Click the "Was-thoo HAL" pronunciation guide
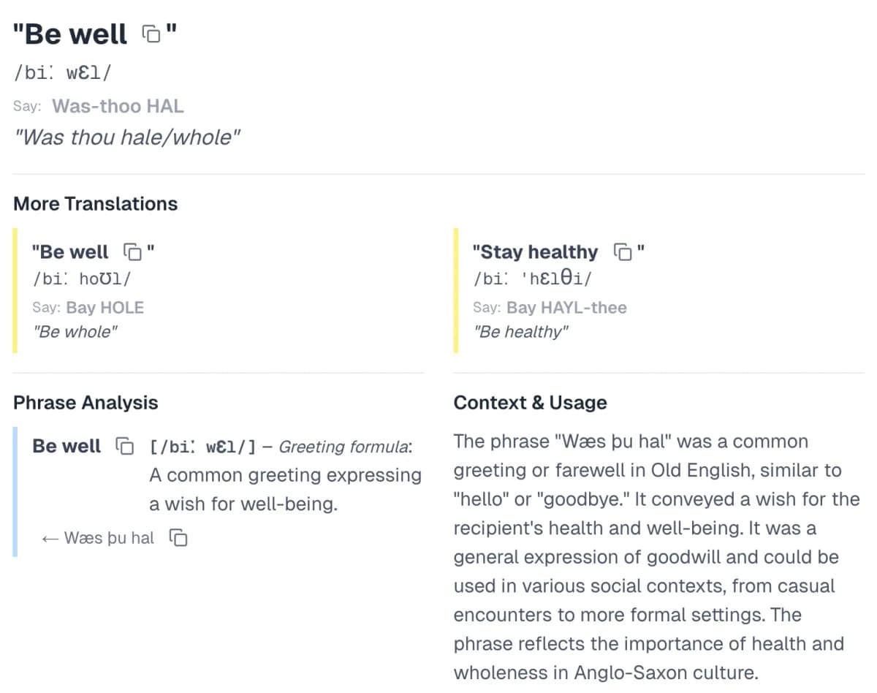The image size is (877, 693). [118, 106]
